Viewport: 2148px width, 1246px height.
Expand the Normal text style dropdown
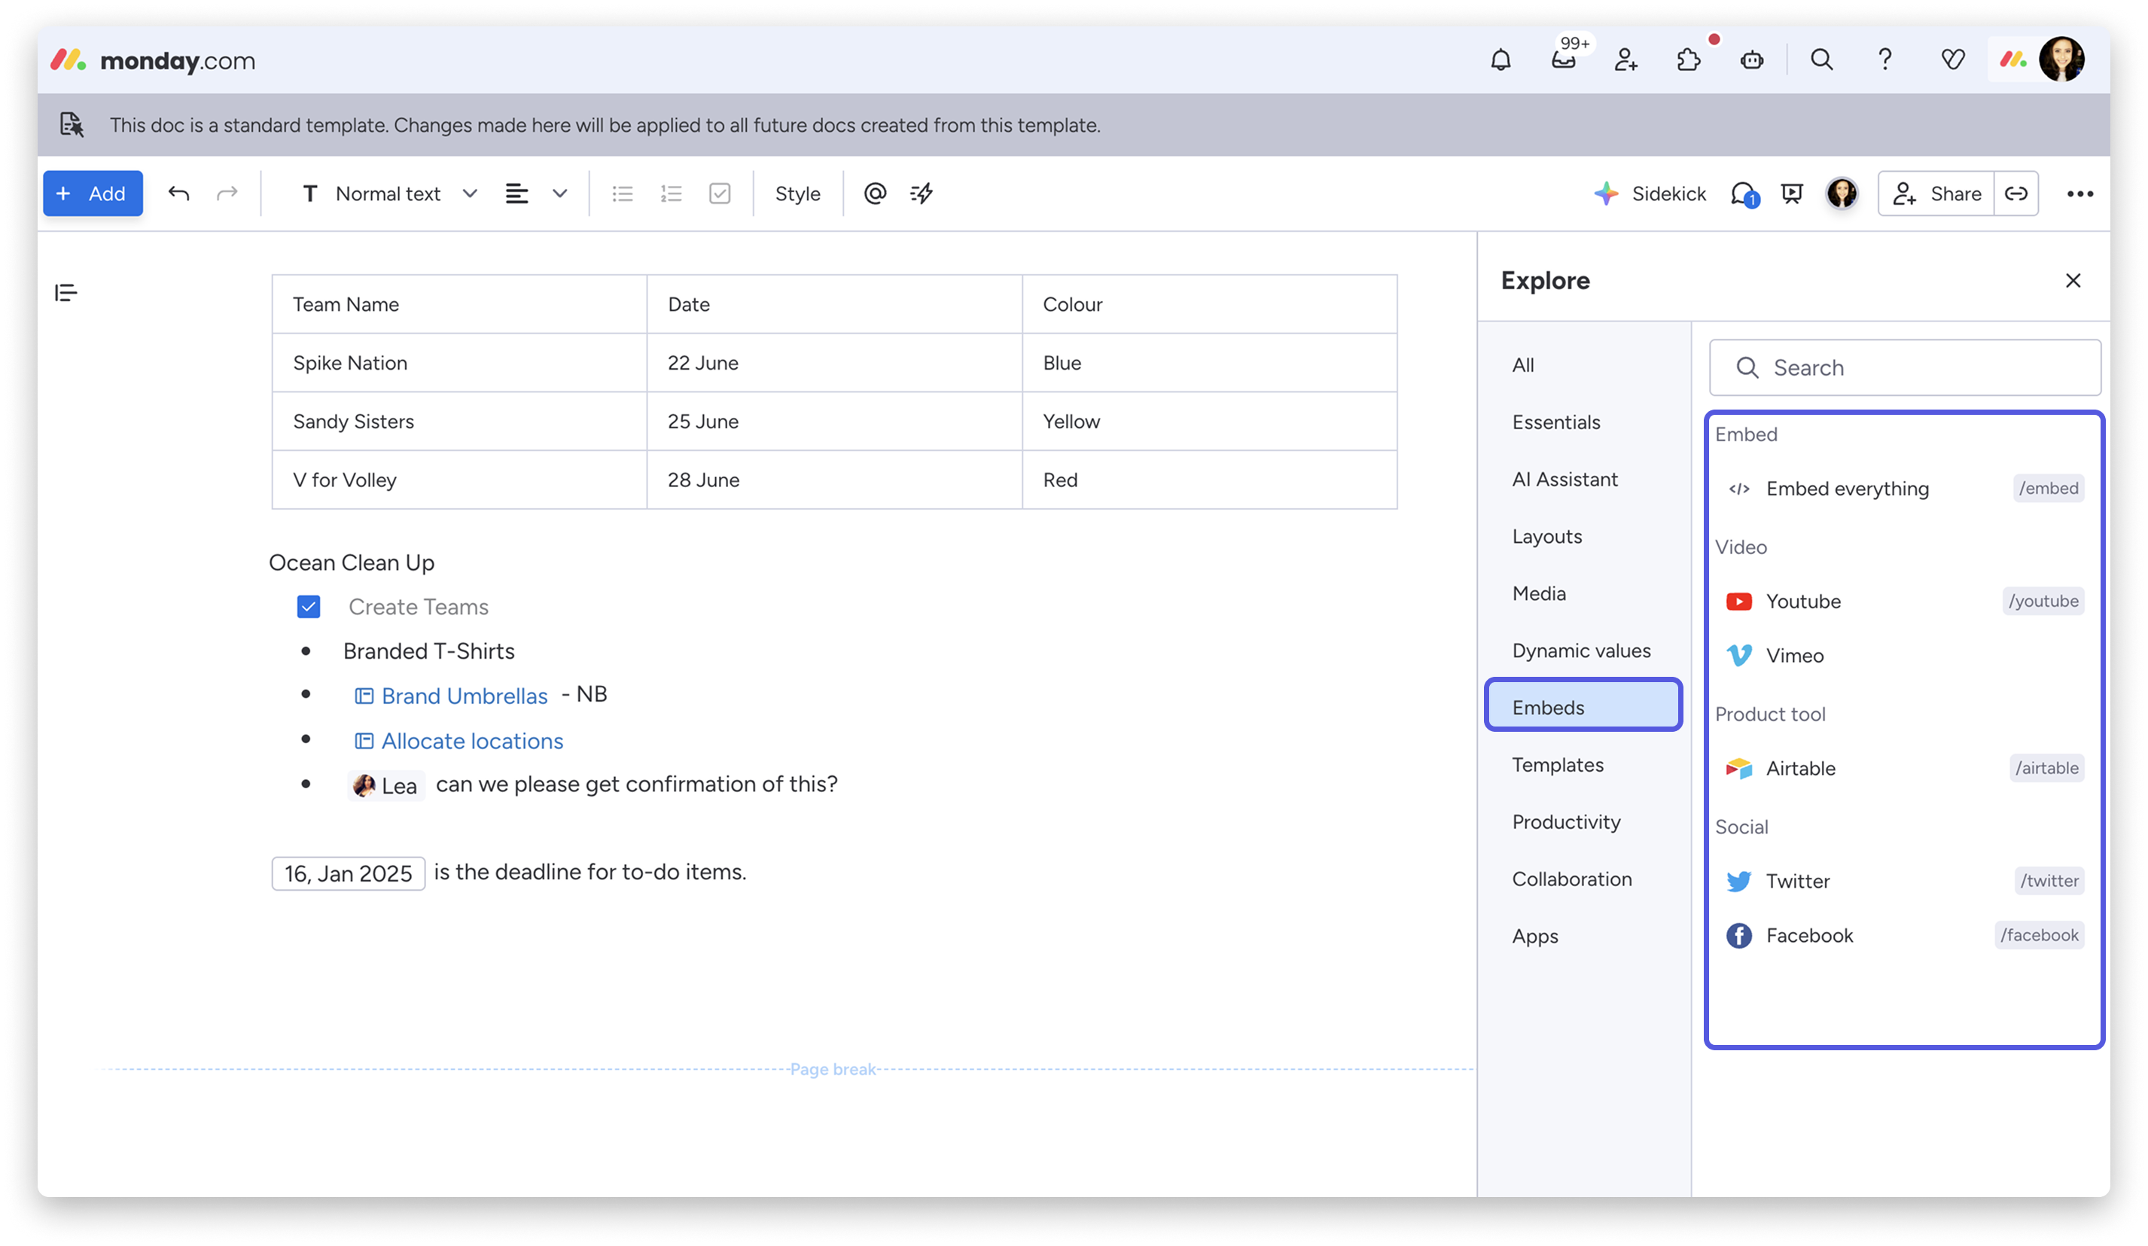coord(388,193)
